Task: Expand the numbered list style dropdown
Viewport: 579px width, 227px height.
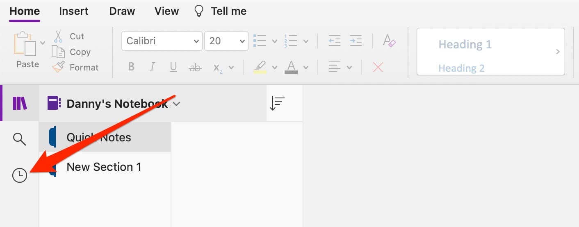Action: (305, 41)
